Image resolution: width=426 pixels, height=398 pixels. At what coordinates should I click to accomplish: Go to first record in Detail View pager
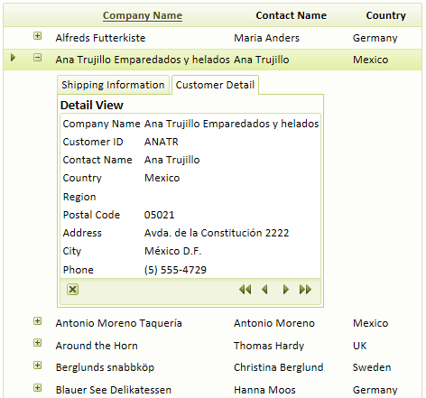[245, 290]
